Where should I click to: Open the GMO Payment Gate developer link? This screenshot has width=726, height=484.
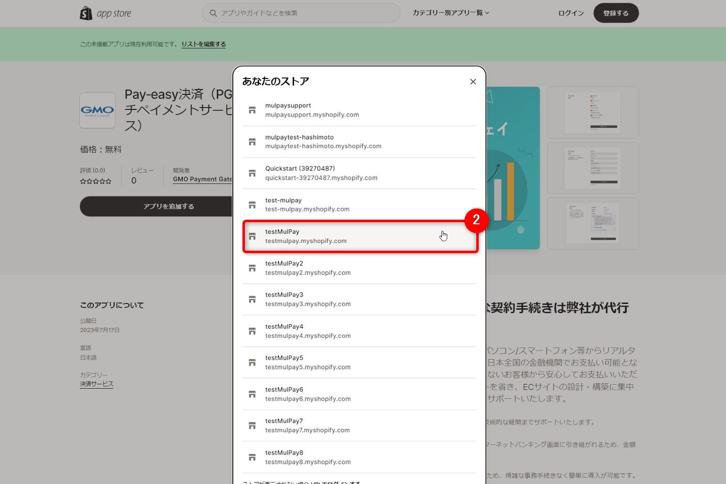(x=202, y=179)
